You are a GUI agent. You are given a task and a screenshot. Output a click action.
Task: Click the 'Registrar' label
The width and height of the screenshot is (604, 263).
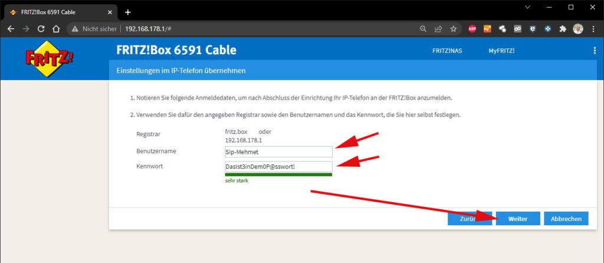click(148, 134)
